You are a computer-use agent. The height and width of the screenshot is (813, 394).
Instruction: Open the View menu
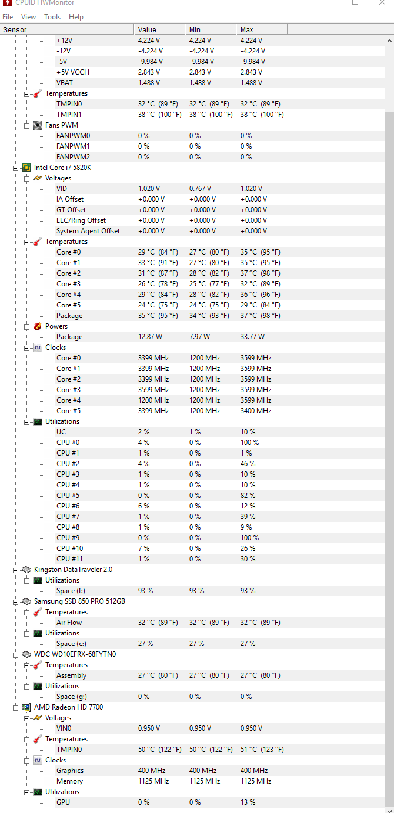point(28,17)
